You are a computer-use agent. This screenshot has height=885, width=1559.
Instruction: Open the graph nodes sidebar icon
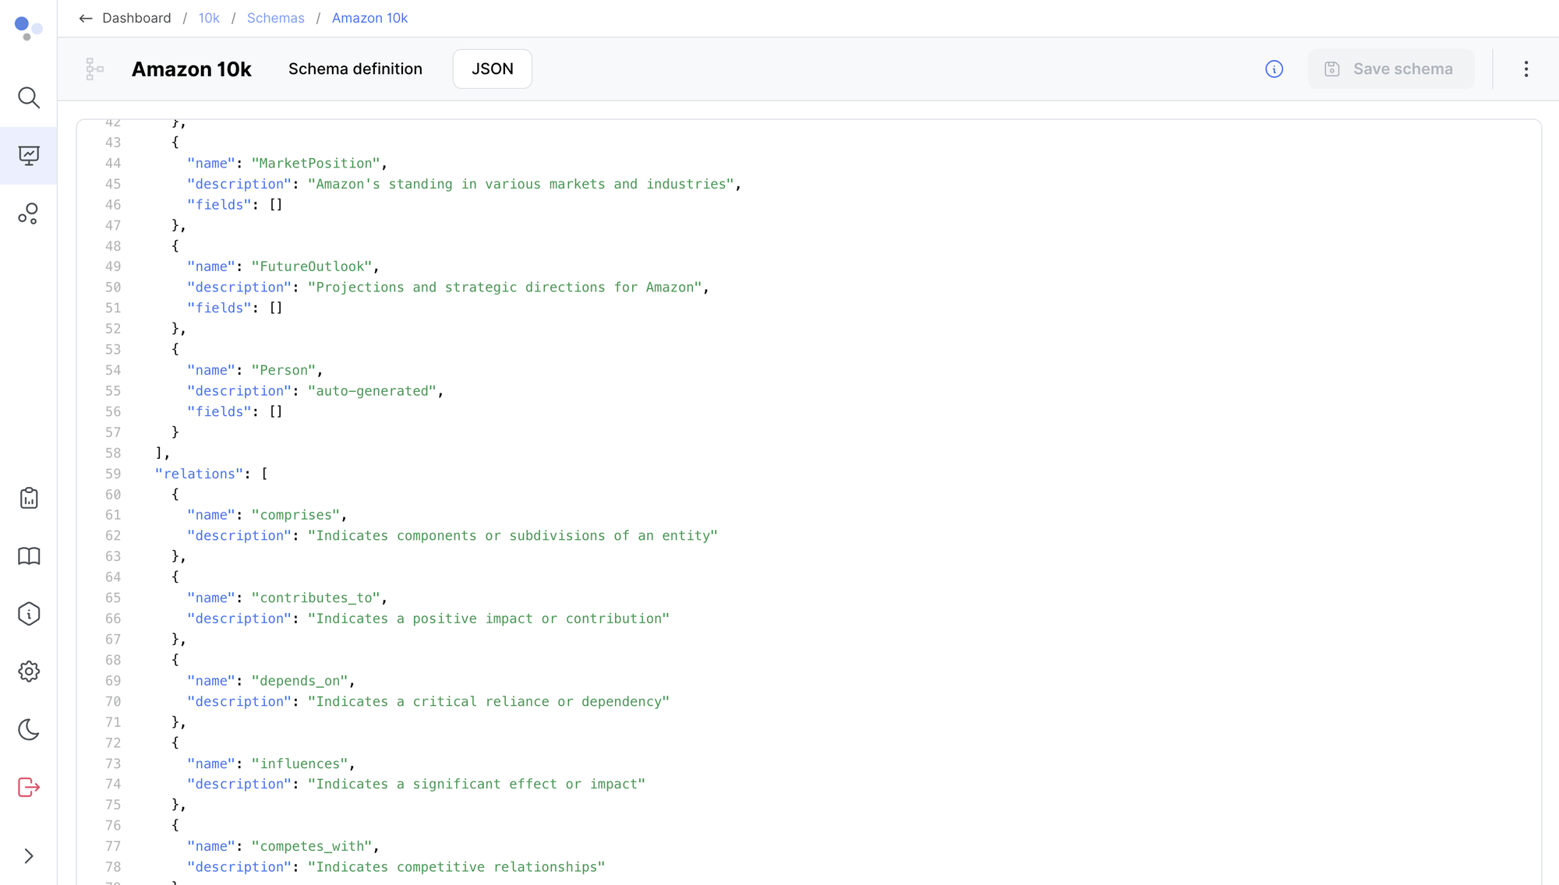[29, 213]
